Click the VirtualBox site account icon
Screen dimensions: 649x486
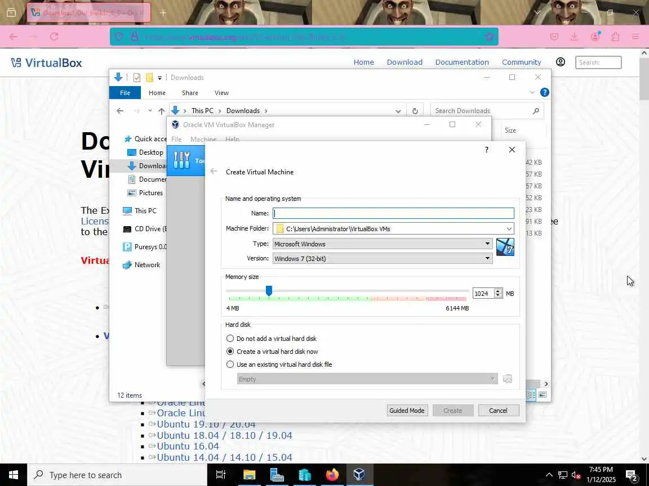[x=561, y=62]
